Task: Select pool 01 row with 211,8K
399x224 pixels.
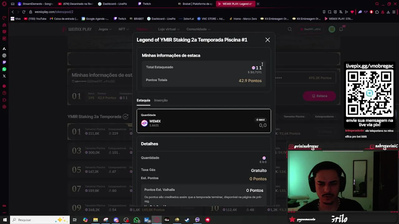Action: [x=100, y=131]
